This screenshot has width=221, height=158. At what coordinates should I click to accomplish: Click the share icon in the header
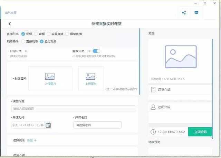184,13
